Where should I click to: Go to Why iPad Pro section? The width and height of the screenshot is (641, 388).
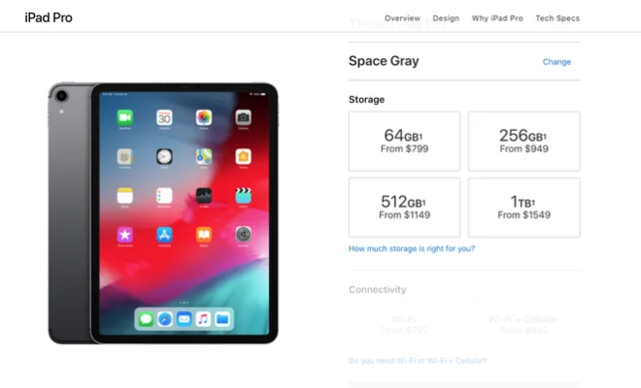click(497, 18)
